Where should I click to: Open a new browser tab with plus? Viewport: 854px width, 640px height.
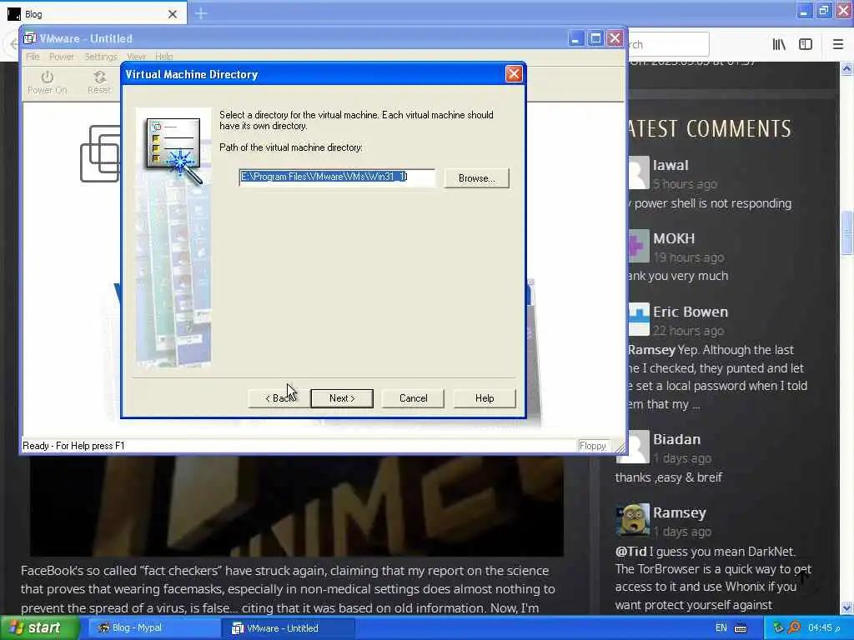201,13
